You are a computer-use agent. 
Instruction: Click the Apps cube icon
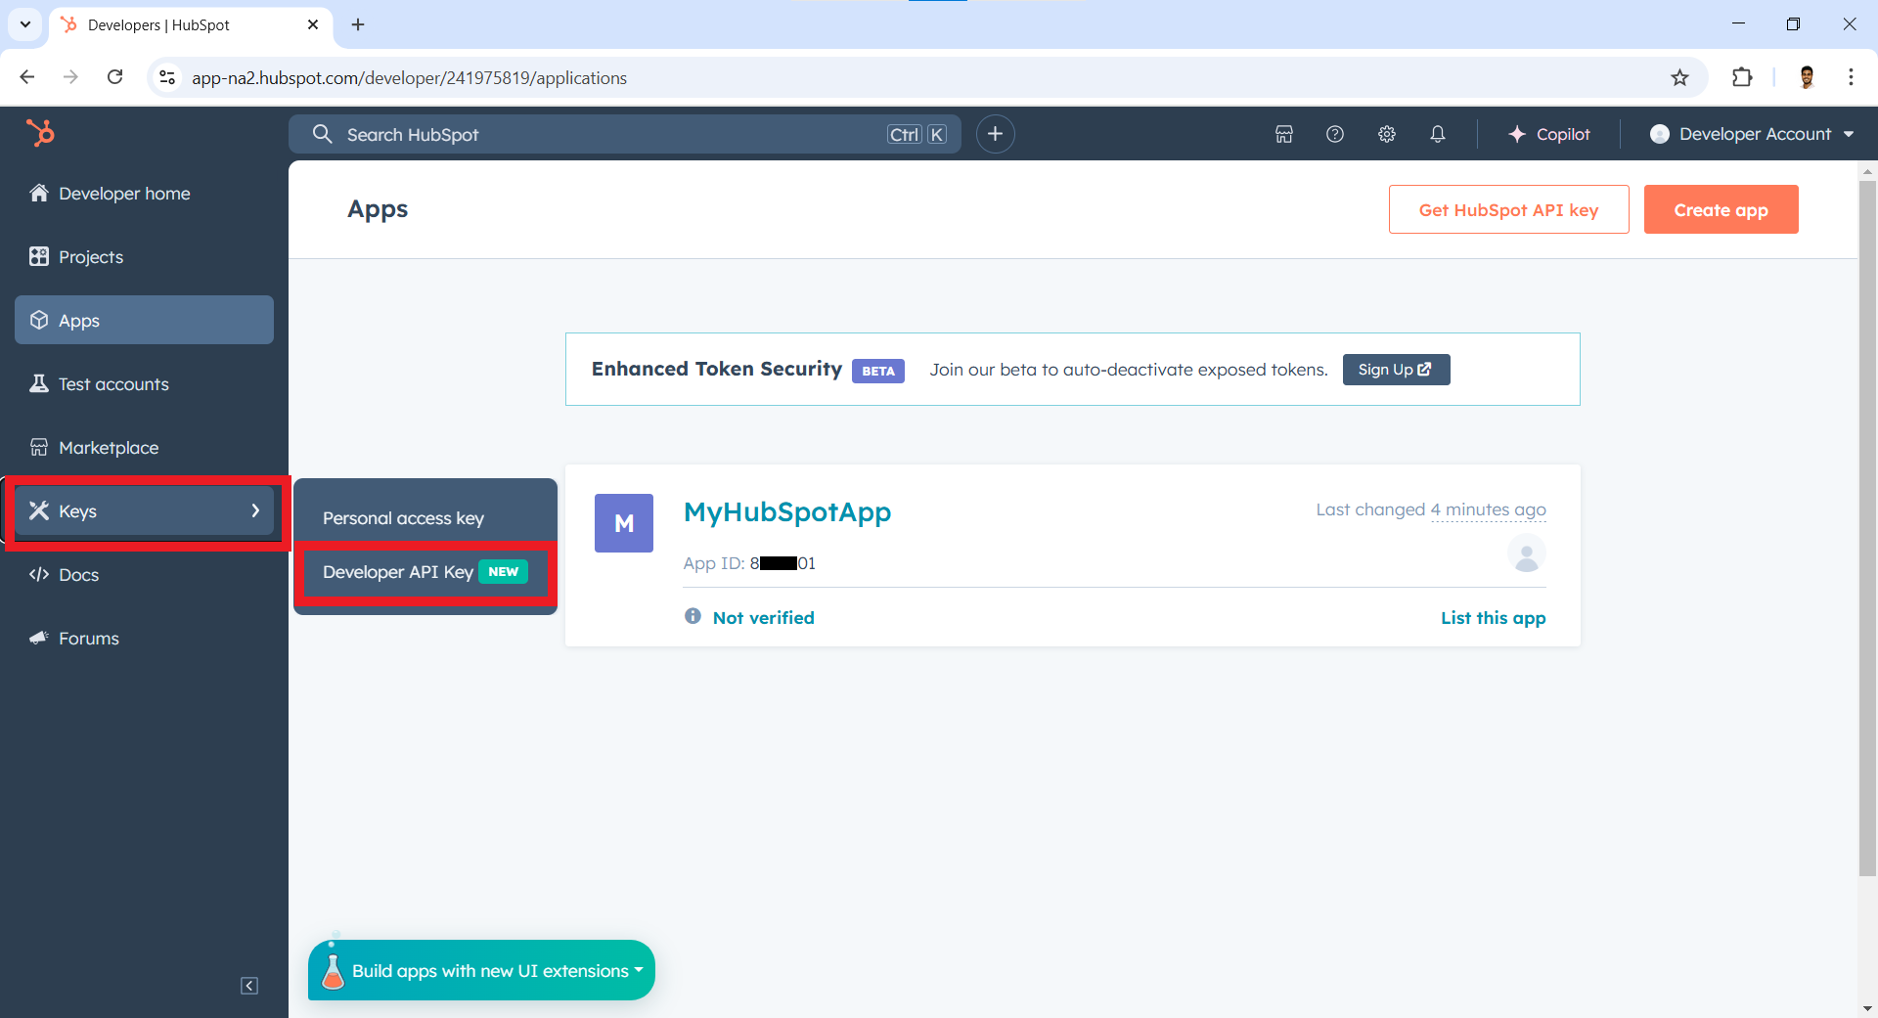click(39, 320)
